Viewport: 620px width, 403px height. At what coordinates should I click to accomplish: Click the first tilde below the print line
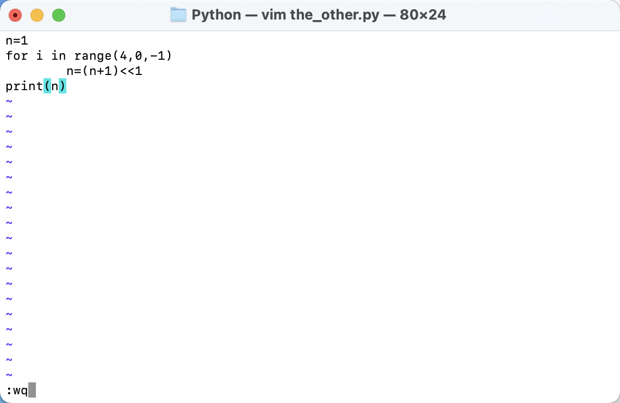click(x=9, y=101)
